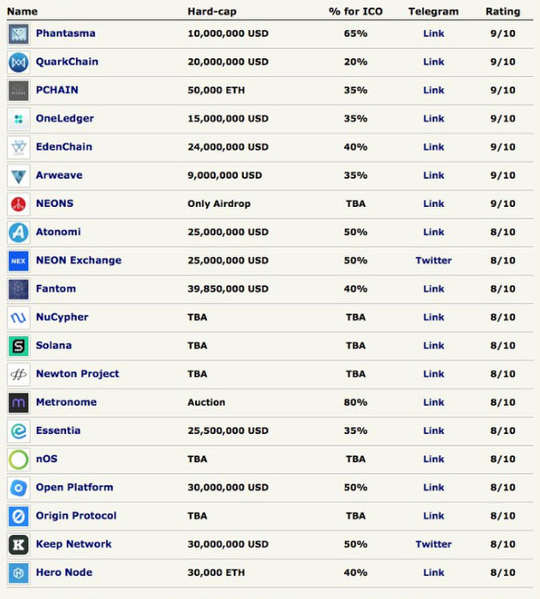Open the Twitter link for NEON Exchange
540x599 pixels.
[433, 261]
